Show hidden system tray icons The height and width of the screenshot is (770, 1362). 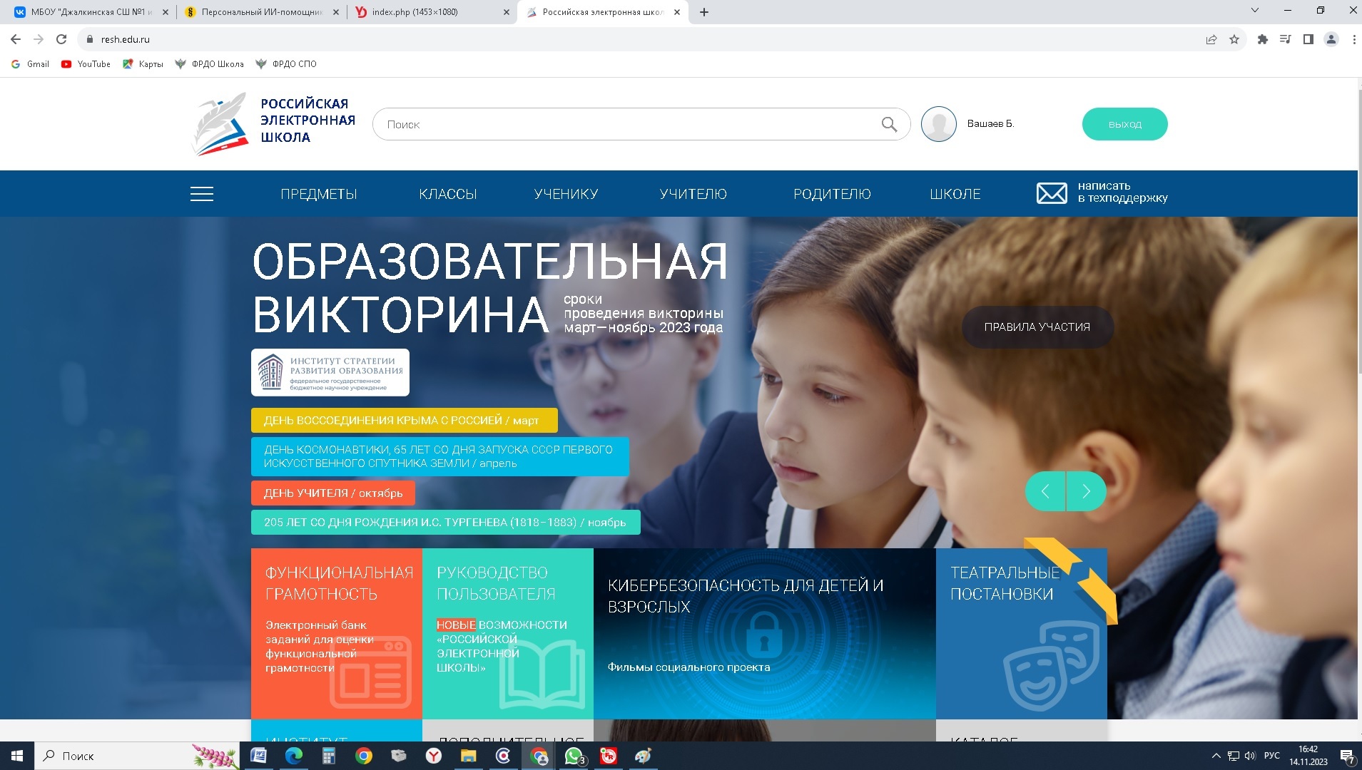coord(1216,756)
